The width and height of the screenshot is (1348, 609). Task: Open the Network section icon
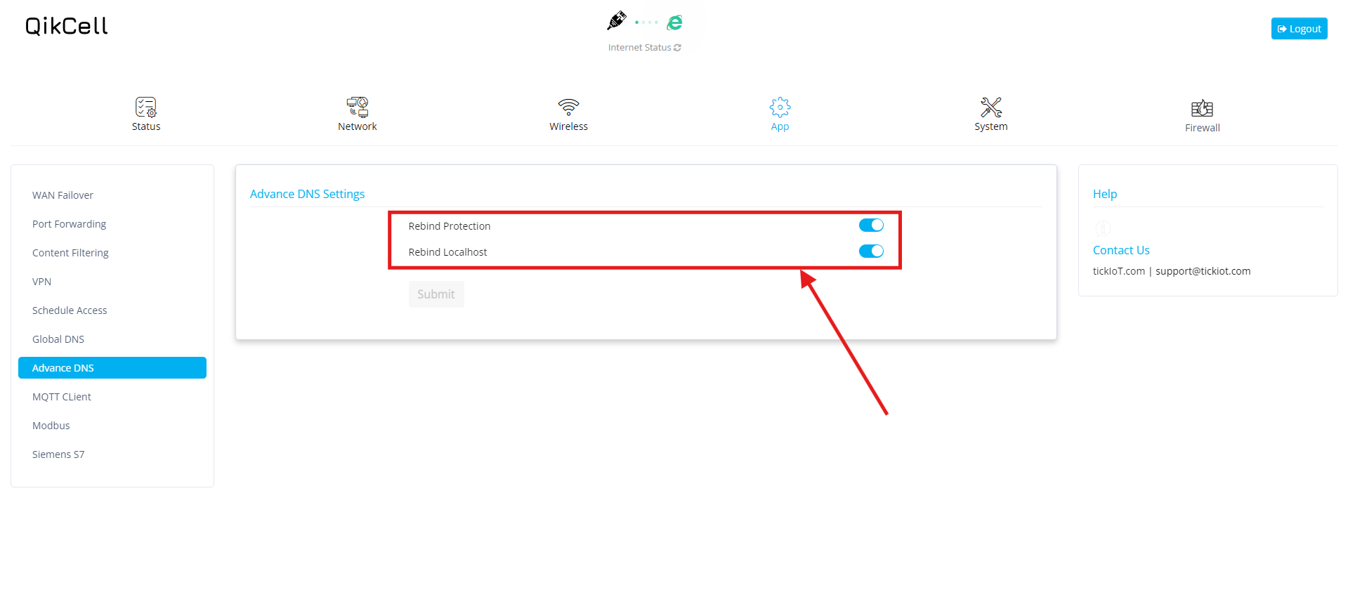pos(357,107)
